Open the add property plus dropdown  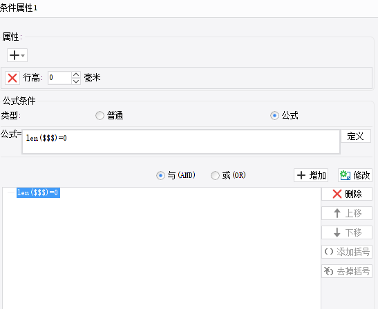[17, 55]
